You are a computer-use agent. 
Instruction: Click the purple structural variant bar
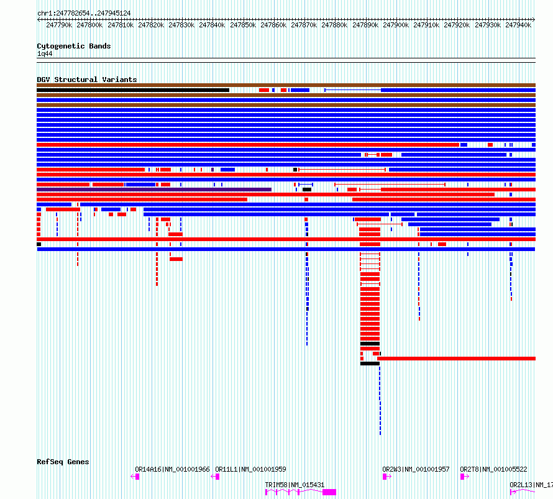click(154, 190)
